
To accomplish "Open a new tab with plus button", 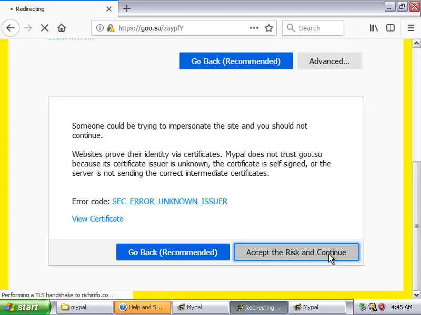I will 127,8.
